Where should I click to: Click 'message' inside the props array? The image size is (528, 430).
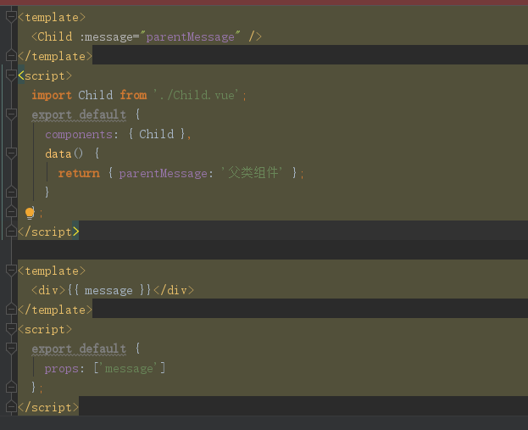pos(130,368)
